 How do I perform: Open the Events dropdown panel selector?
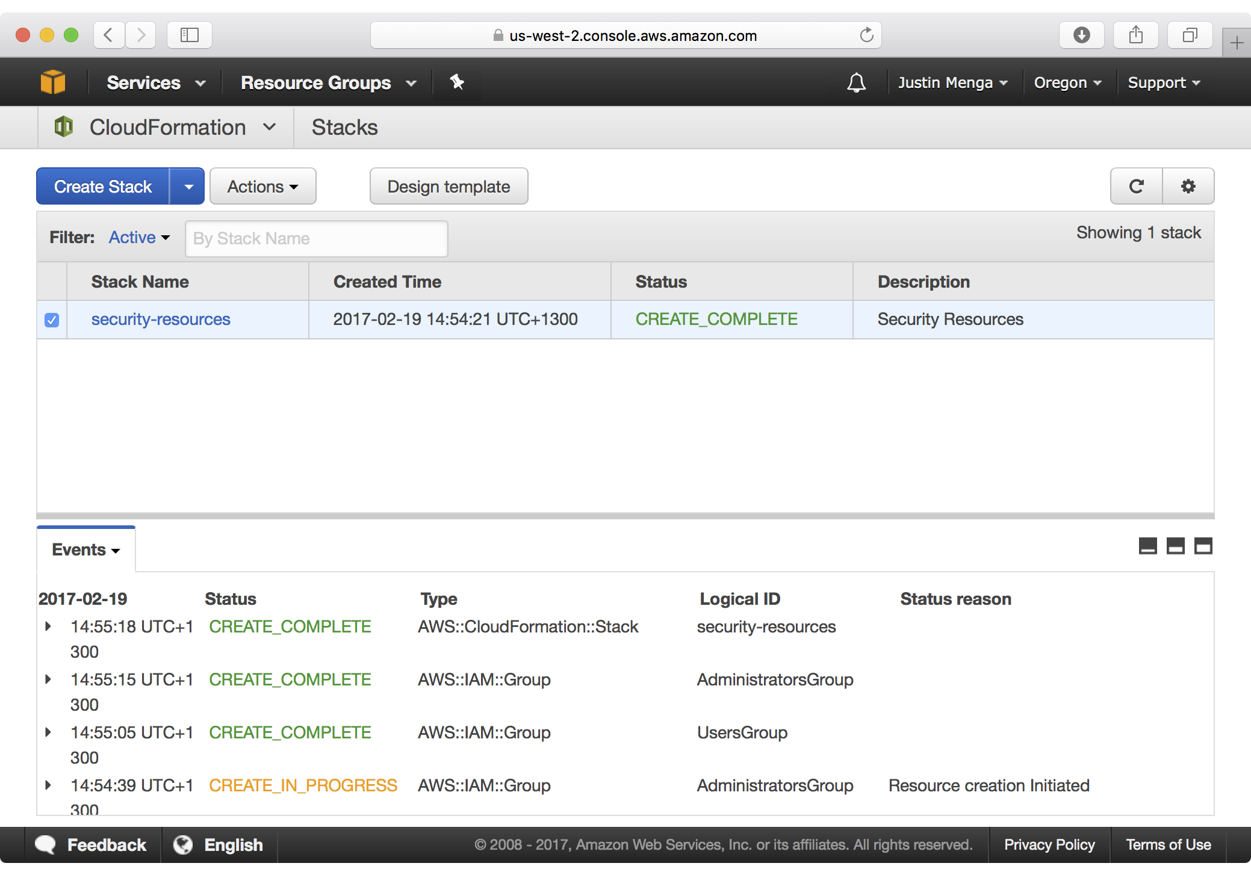85,549
